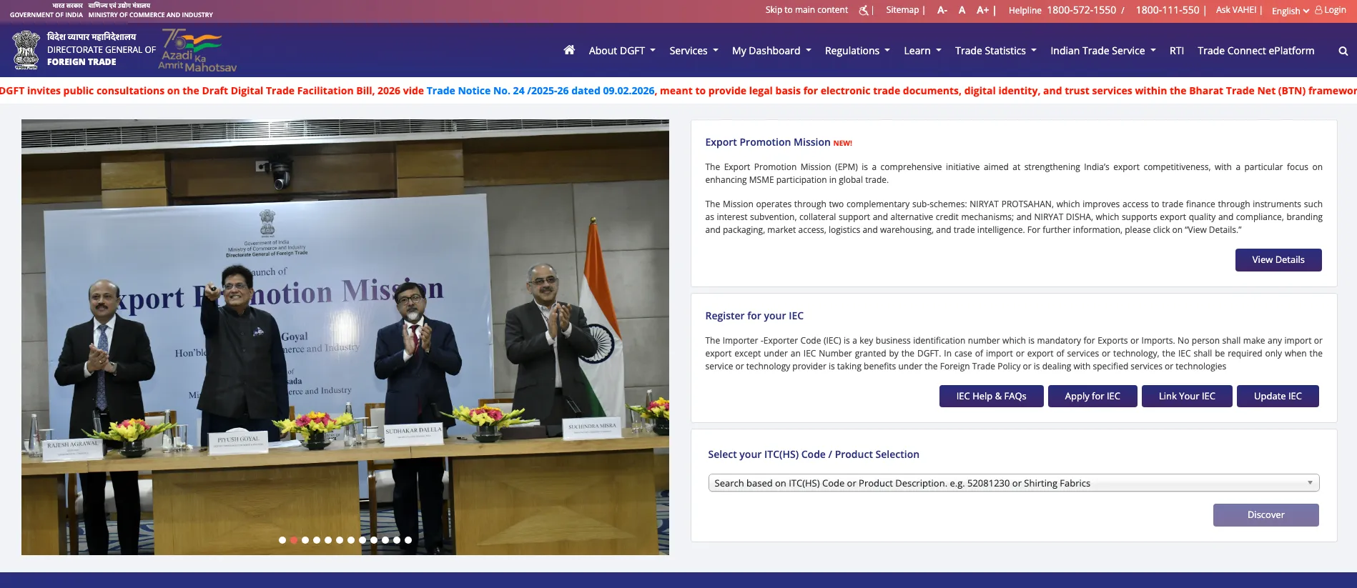
Task: Increase font size with A+ icon
Action: tap(982, 10)
